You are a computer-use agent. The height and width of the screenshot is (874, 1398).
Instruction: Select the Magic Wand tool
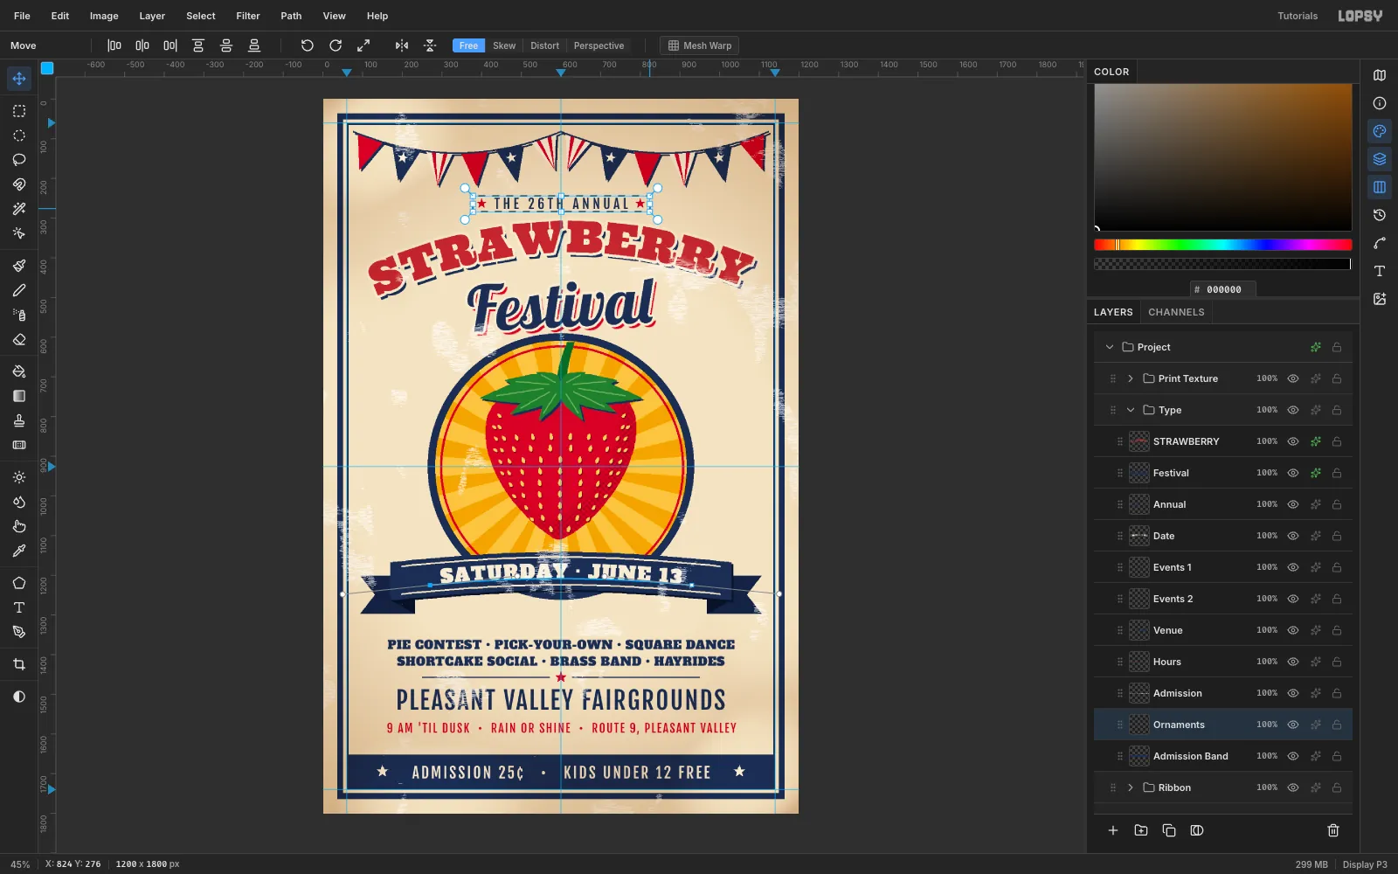click(19, 209)
